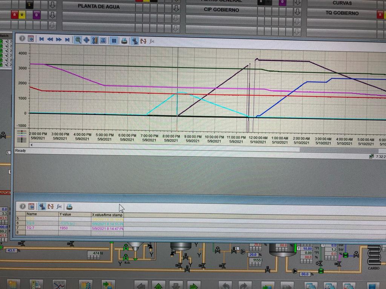
Task: Click the axis selector icon beside time axis
Action: [21, 136]
